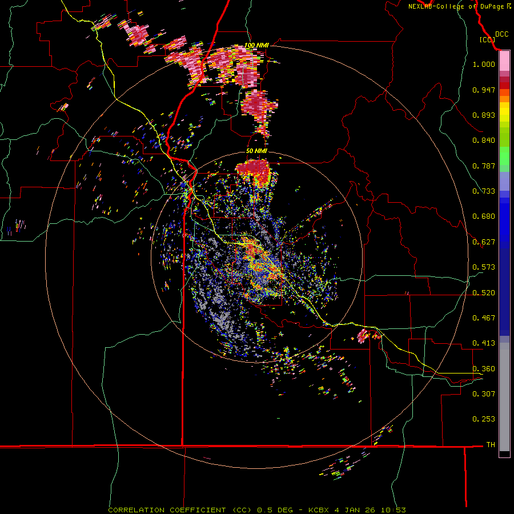Click the 1.000 value on the color scale
Screen dimensions: 514x514
[x=484, y=64]
